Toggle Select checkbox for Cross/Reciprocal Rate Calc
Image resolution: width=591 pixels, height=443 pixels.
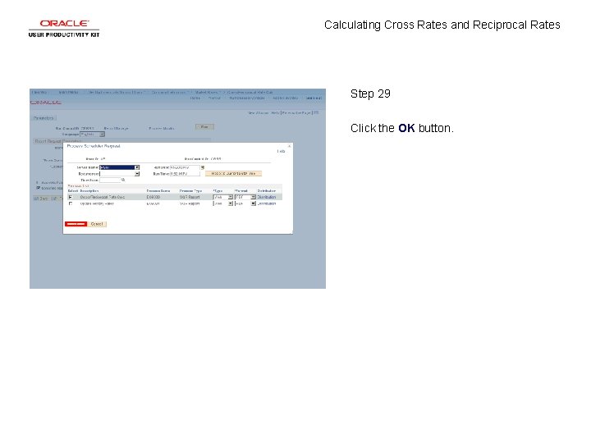(71, 197)
